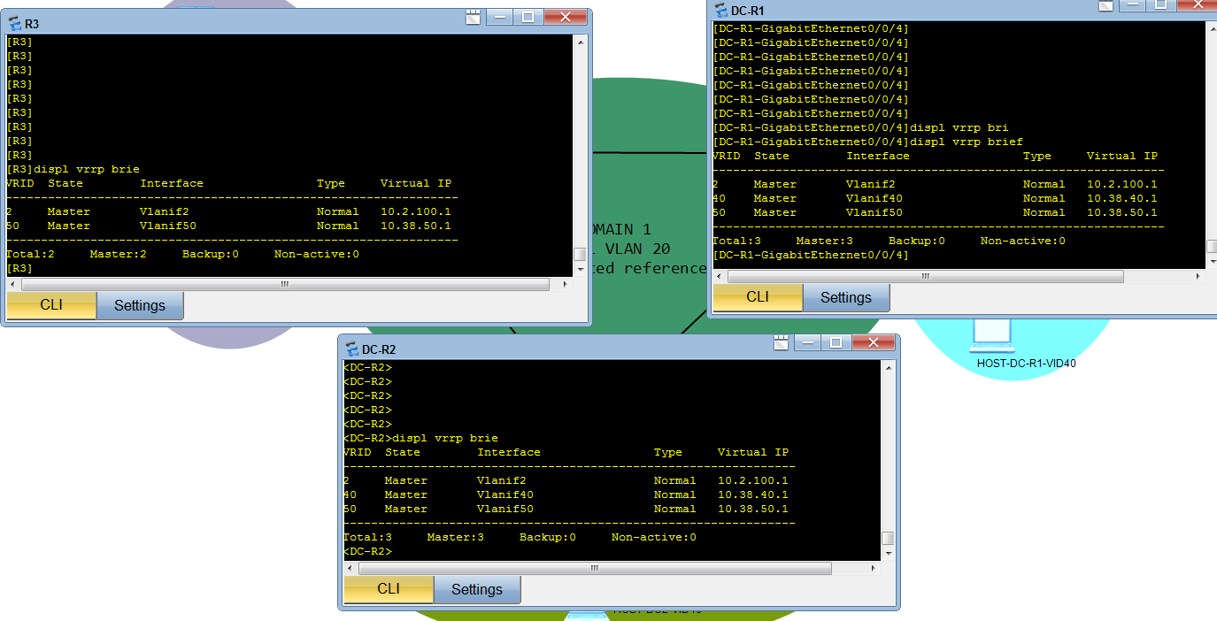Close the R3 window
Image resolution: width=1217 pixels, height=621 pixels.
coord(565,16)
